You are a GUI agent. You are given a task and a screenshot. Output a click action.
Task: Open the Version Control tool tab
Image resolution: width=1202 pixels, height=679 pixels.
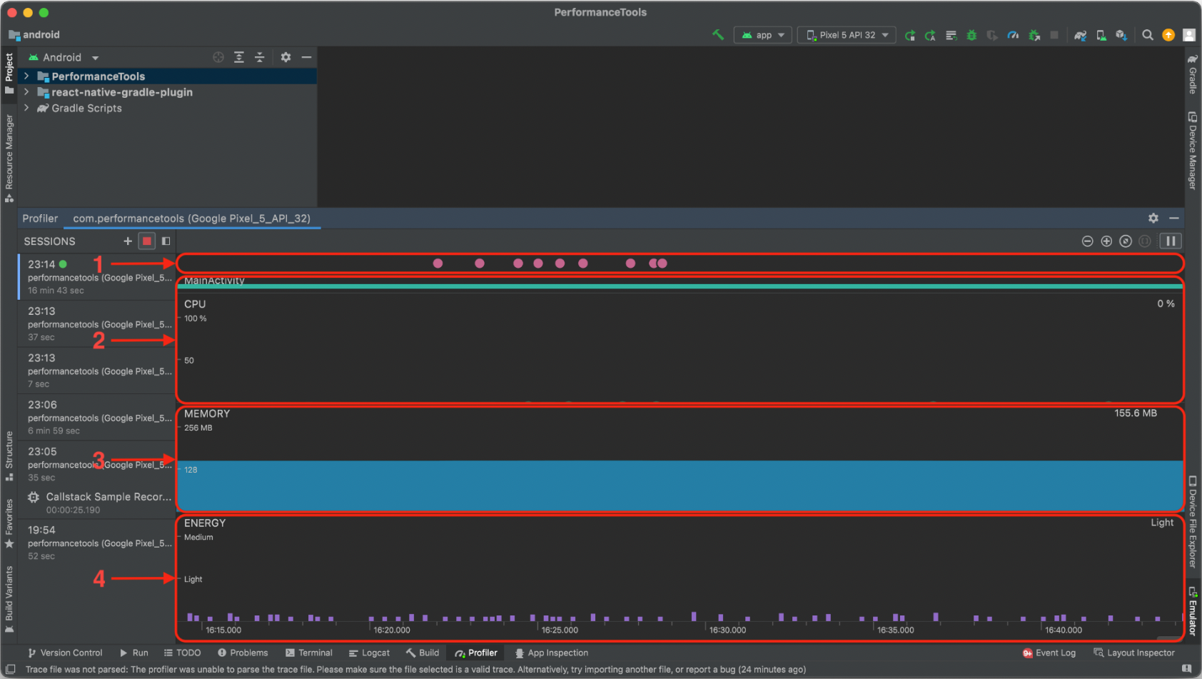pos(65,653)
